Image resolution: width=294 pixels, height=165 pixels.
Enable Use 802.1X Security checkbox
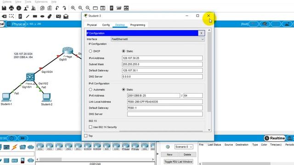[90, 127]
